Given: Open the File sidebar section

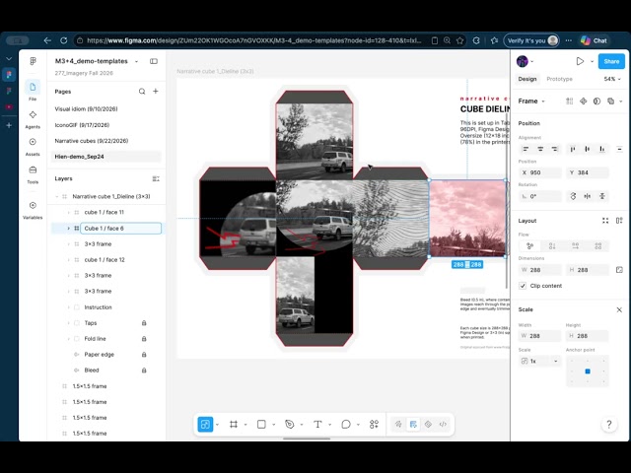Looking at the screenshot, I should pyautogui.click(x=33, y=91).
